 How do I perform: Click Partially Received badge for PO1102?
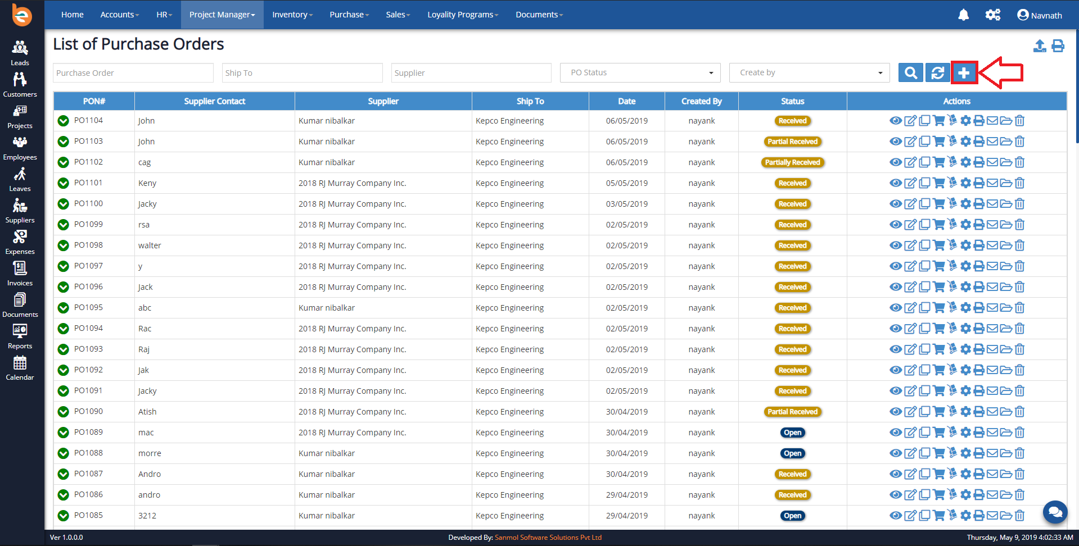coord(793,162)
